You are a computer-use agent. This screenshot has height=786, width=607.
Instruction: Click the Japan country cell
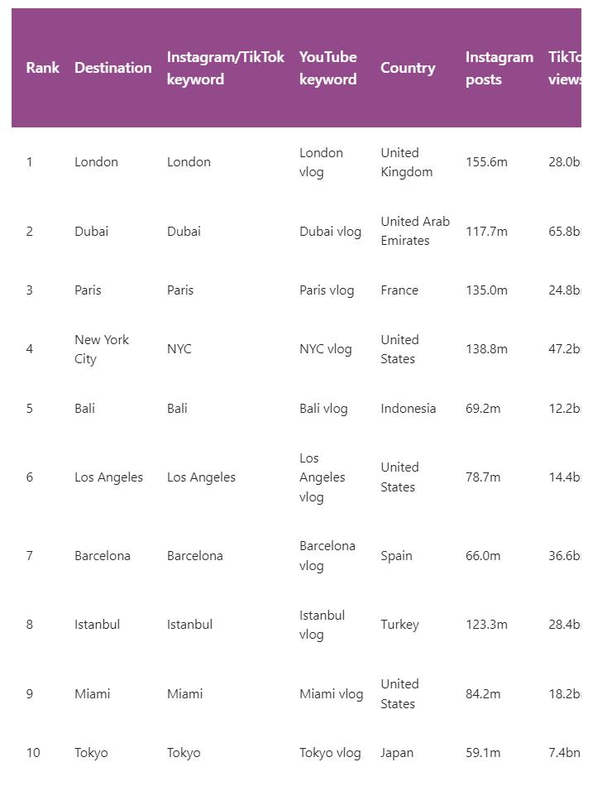[397, 753]
